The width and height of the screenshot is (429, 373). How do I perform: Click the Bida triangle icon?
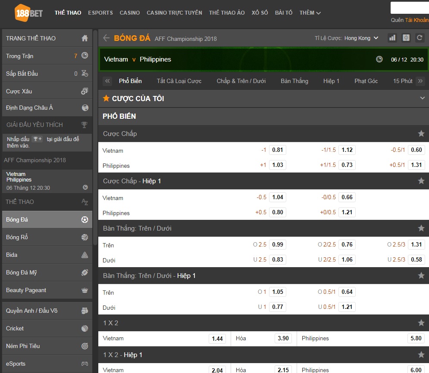coord(85,255)
